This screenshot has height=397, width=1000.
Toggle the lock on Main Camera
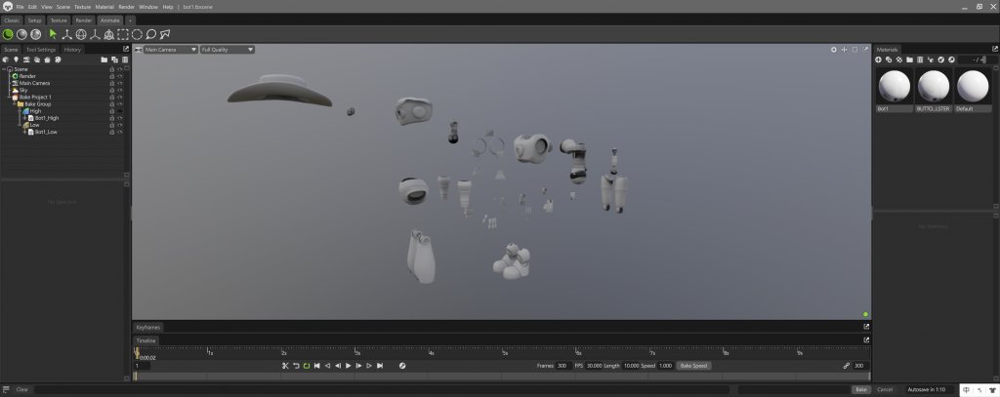pyautogui.click(x=112, y=83)
